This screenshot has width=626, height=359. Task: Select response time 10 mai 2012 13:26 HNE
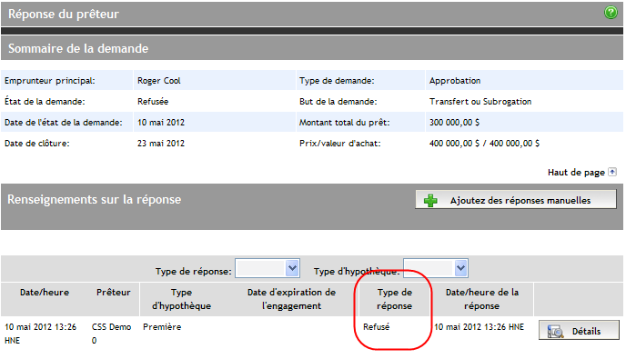(x=479, y=327)
